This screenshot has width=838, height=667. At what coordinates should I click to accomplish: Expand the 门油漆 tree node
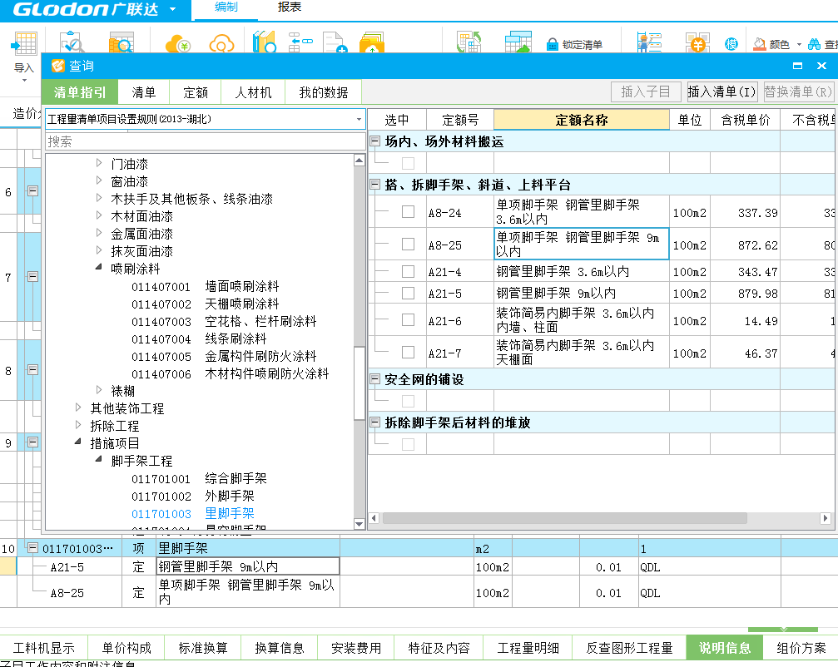point(99,163)
